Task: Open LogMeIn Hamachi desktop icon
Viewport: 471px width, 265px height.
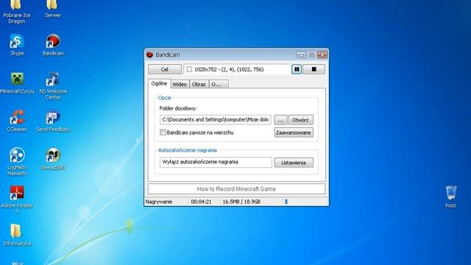Action: [17, 161]
